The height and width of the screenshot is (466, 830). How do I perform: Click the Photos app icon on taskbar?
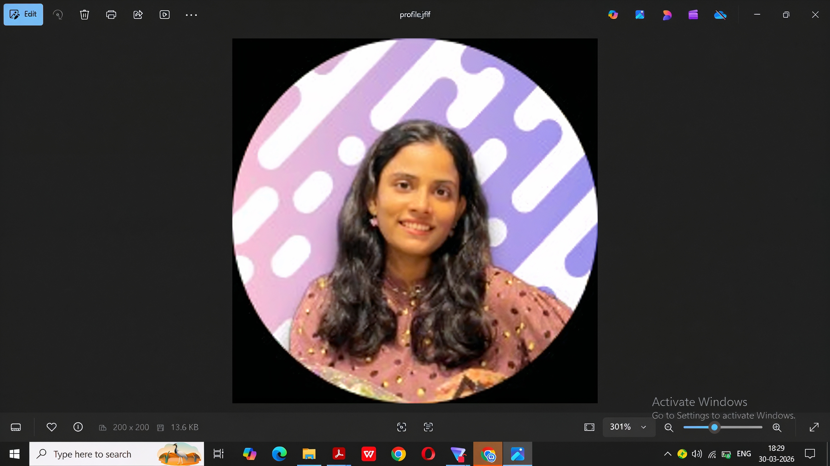click(518, 454)
